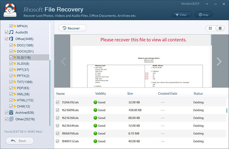
Task: Click the 8.70 MB size cell
Action: (x=134, y=133)
